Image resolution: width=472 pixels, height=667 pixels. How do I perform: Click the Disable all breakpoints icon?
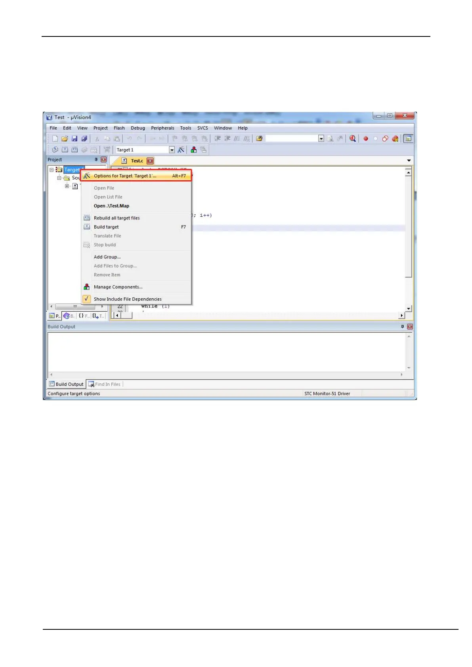[x=385, y=139]
